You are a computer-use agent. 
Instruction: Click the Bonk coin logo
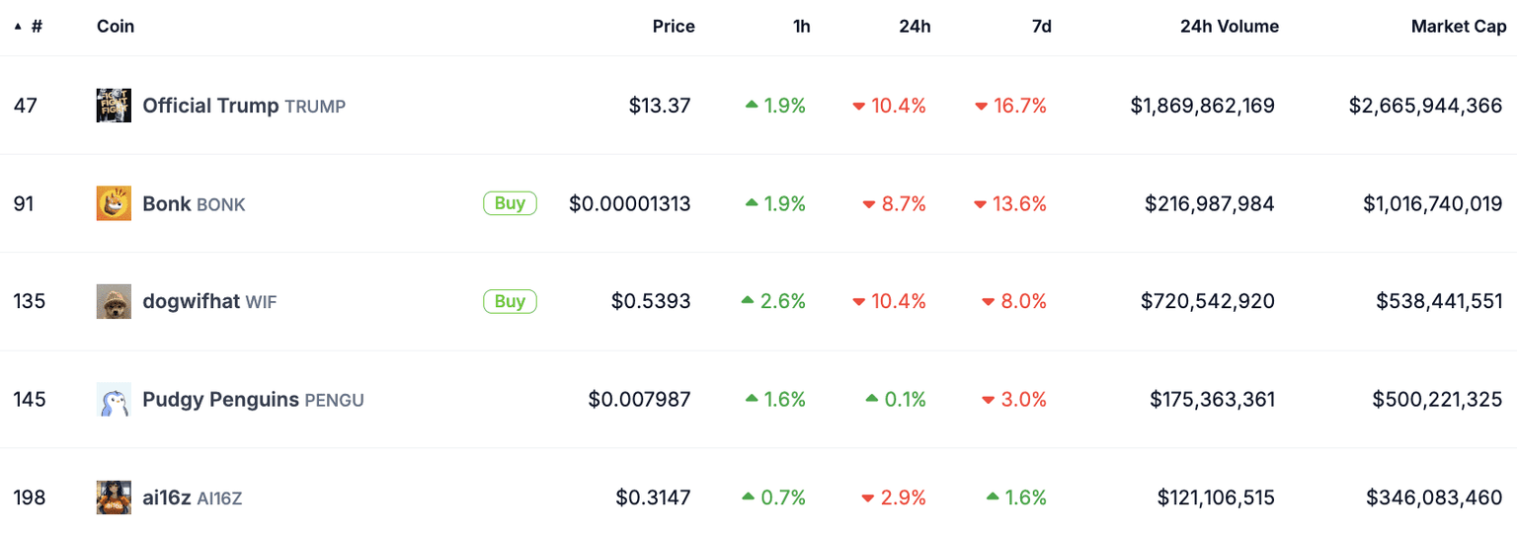click(x=114, y=203)
